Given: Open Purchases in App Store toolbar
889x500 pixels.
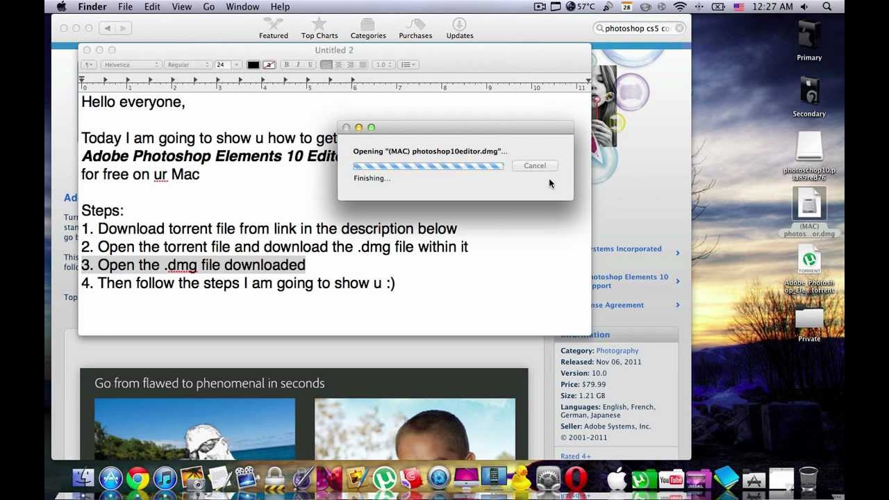Looking at the screenshot, I should tap(415, 28).
